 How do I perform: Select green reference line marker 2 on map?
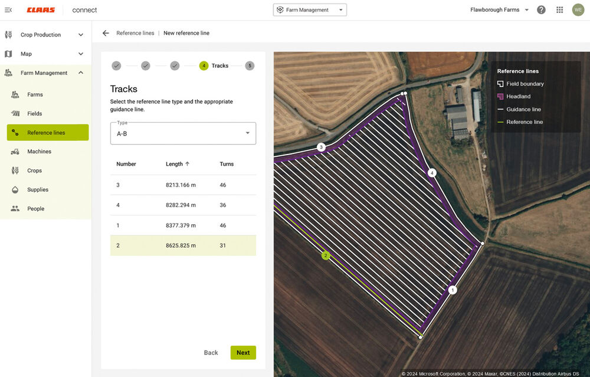point(326,255)
